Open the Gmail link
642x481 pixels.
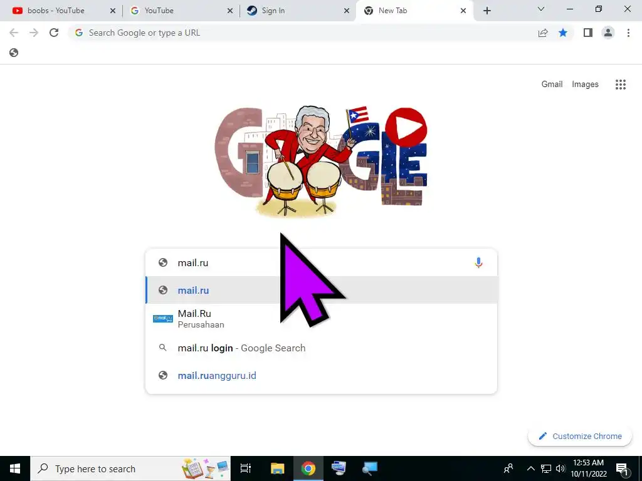tap(552, 85)
